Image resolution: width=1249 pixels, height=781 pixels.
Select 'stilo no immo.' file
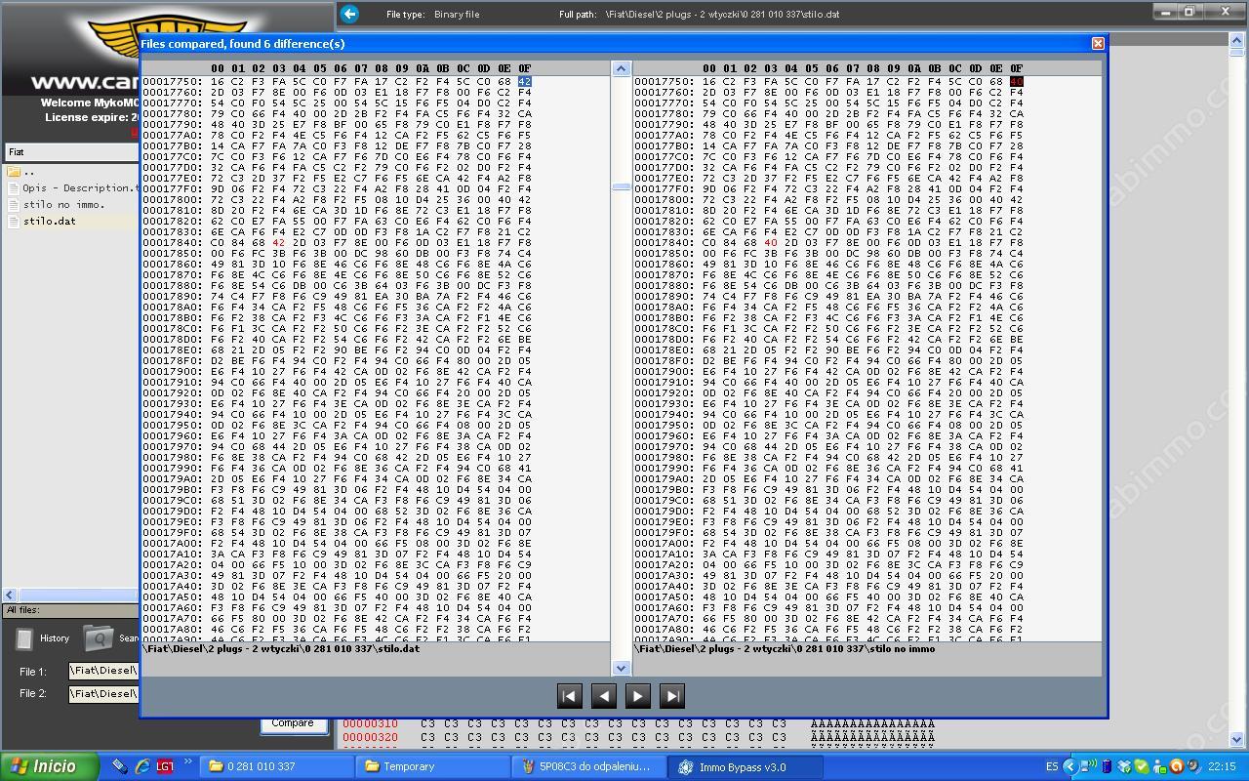pos(62,204)
